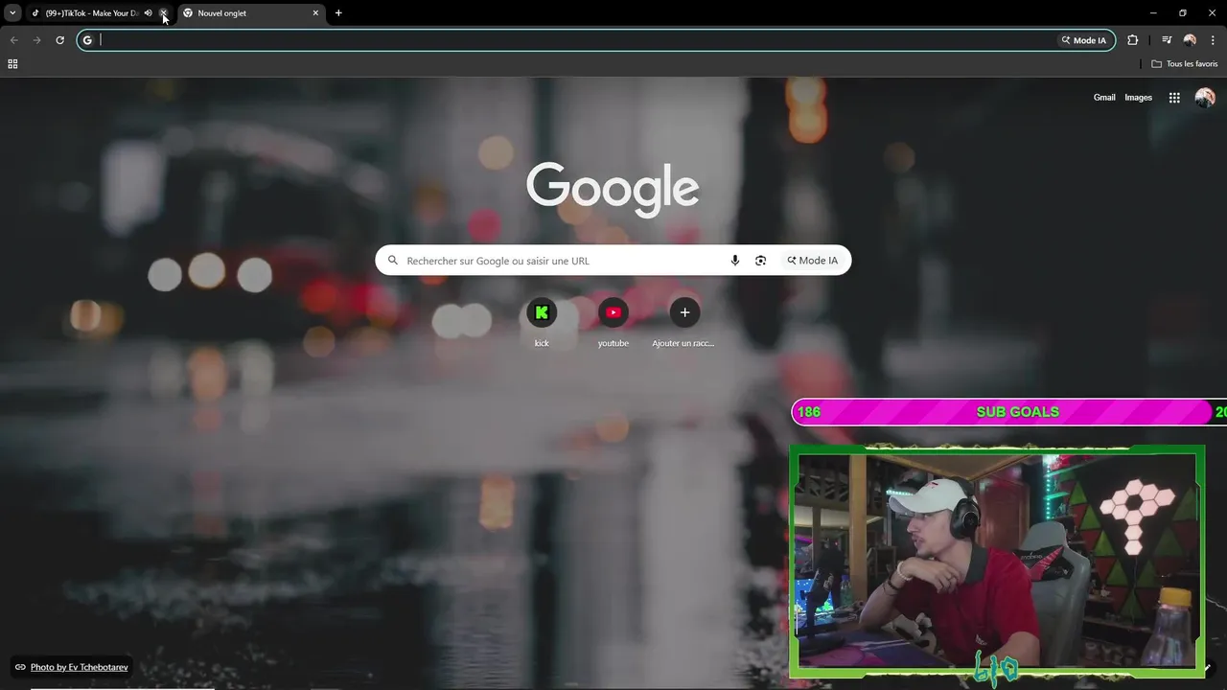Restore down the browser window

point(1183,13)
